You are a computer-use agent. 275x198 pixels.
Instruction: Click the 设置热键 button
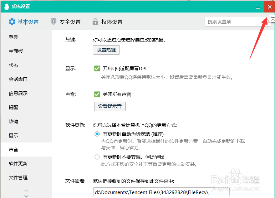click(106, 50)
